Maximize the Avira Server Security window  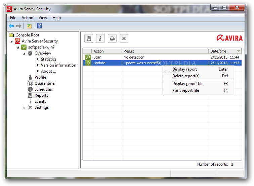[224, 8]
